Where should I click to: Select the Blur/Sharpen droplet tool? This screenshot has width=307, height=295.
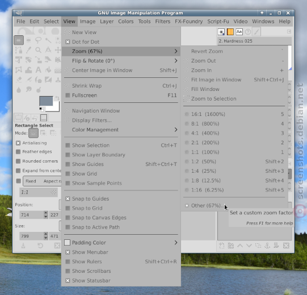pyautogui.click(x=19, y=89)
